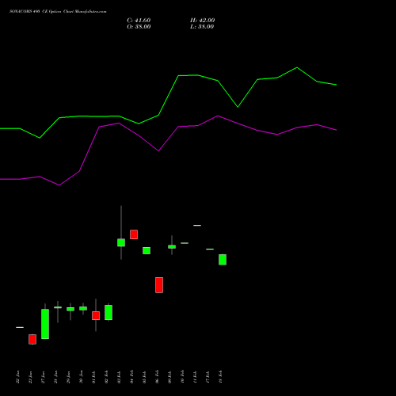Select the red candle for 06 Feb
The height and width of the screenshot is (396, 396).
click(x=159, y=285)
